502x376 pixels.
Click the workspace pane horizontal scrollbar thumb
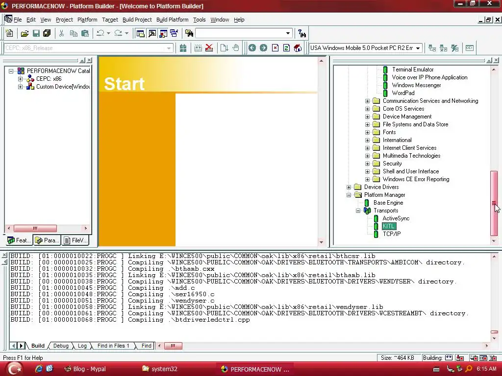pyautogui.click(x=35, y=228)
